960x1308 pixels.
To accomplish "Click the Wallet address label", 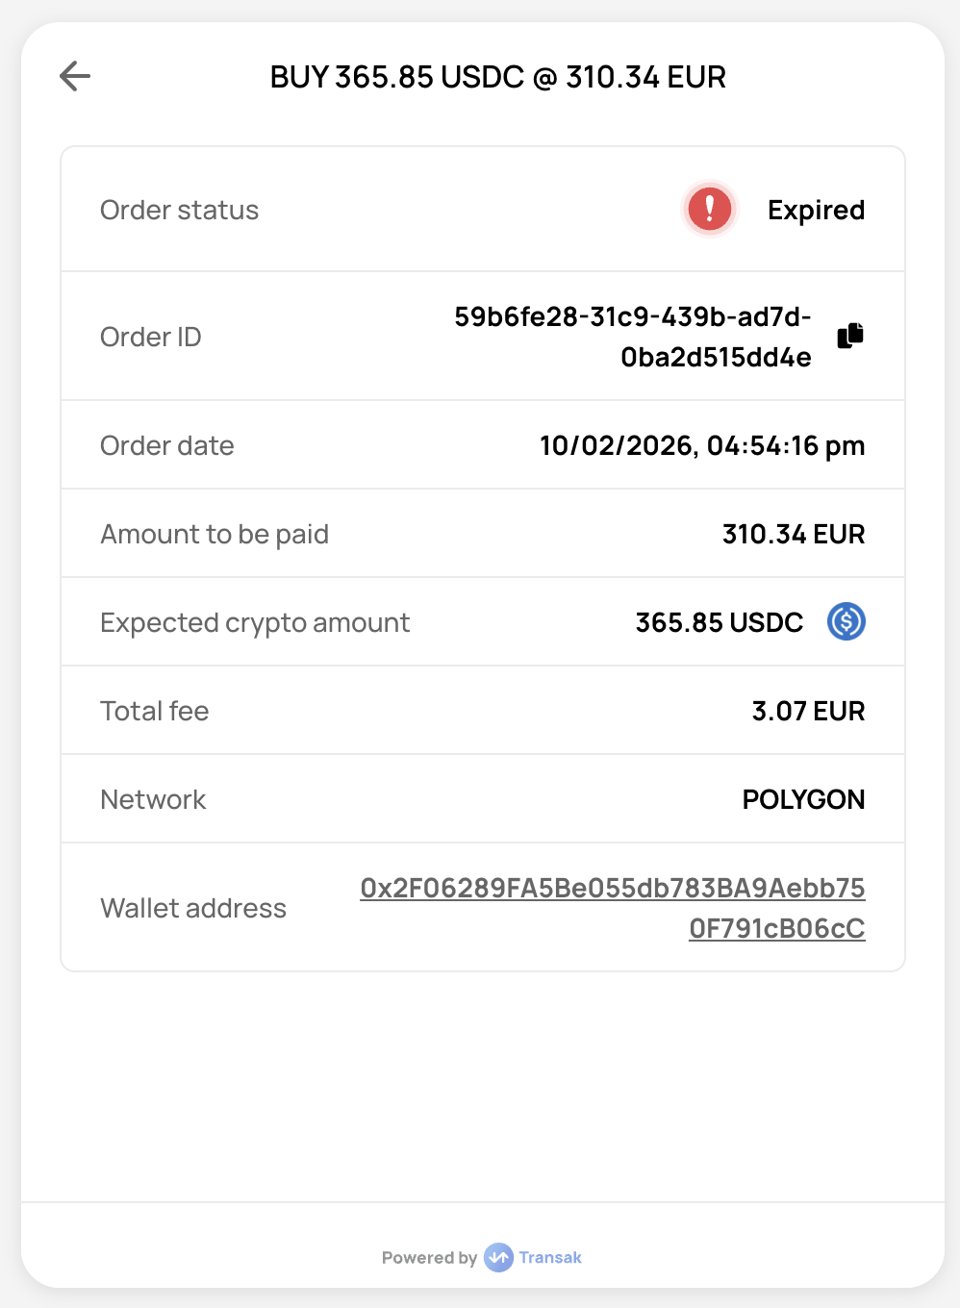I will click(x=193, y=908).
